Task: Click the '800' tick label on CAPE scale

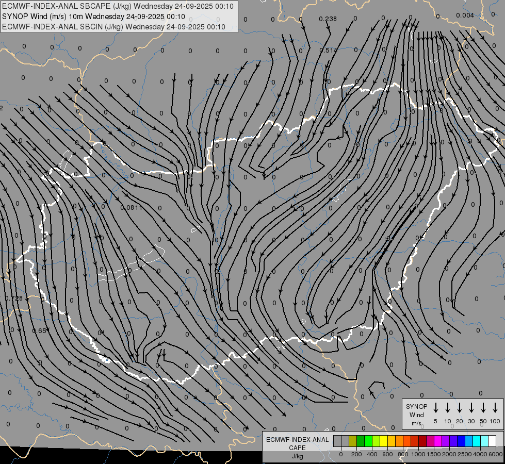Action: 403,454
